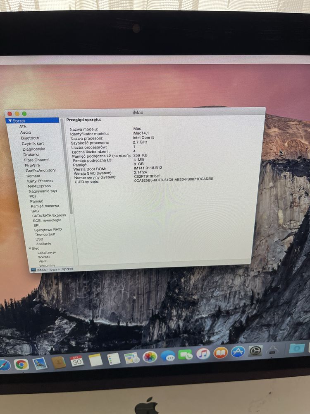The height and width of the screenshot is (414, 310).
Task: Launch iTunes from the dock
Action: point(203,354)
